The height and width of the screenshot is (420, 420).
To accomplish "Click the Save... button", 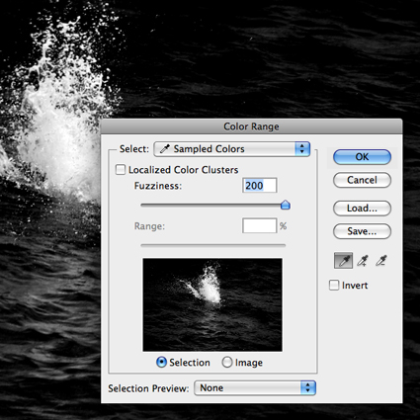I will pyautogui.click(x=362, y=231).
